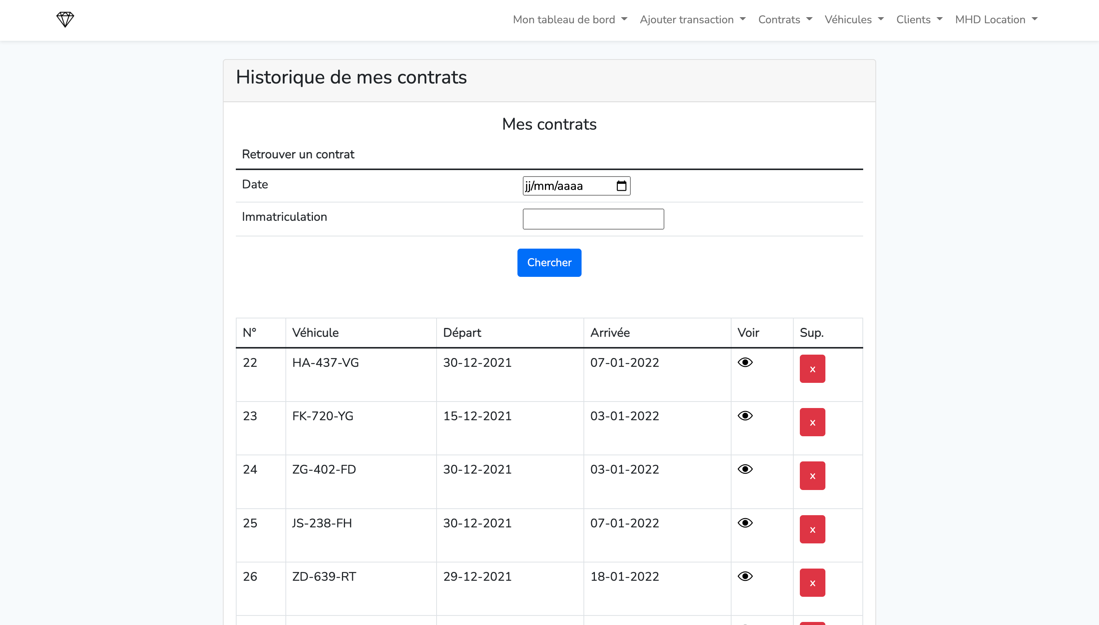
Task: Click Voir column header
Action: point(762,333)
